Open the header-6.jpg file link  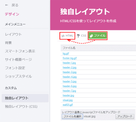pyautogui.click(x=70, y=86)
